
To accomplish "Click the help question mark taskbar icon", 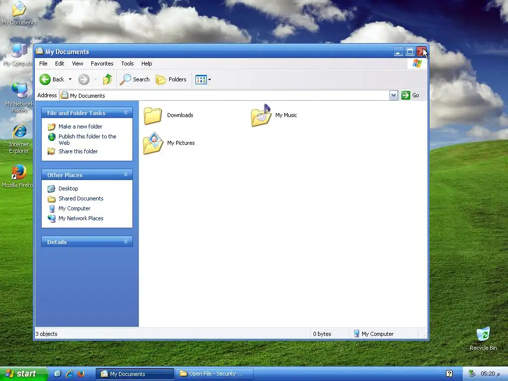I will point(449,374).
